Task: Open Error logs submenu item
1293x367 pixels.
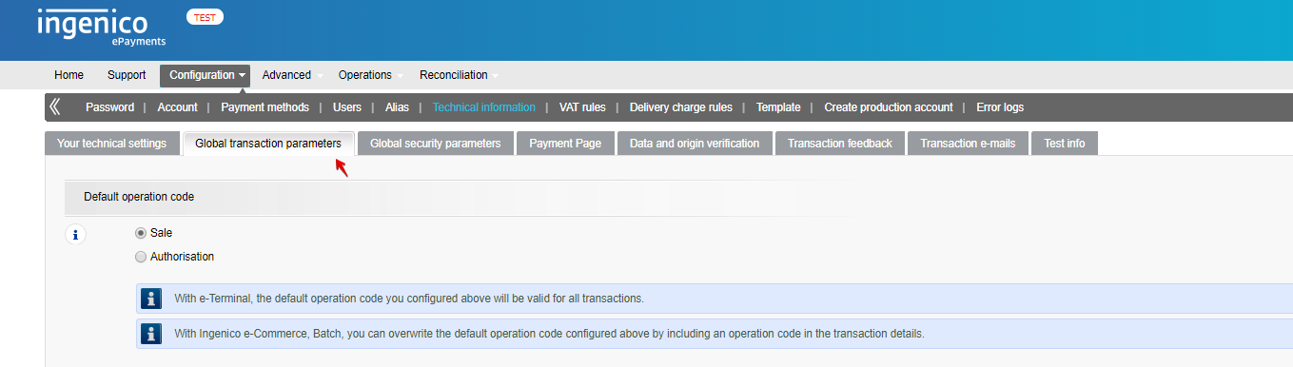Action: click(x=1000, y=107)
